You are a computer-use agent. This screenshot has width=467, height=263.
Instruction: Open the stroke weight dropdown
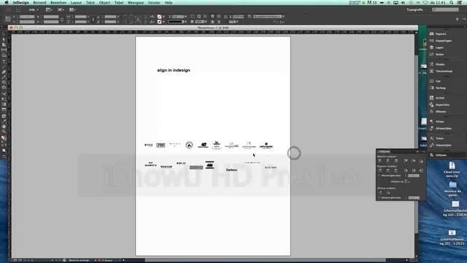point(186,16)
